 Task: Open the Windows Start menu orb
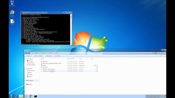11,96
